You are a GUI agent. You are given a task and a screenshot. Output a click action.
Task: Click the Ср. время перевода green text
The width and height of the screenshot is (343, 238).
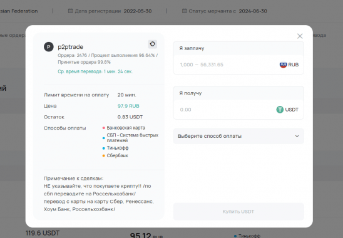click(x=95, y=71)
